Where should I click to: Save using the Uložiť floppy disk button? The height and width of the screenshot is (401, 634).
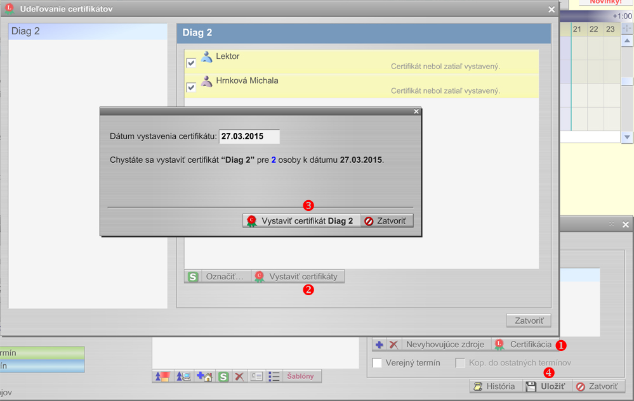tap(546, 386)
